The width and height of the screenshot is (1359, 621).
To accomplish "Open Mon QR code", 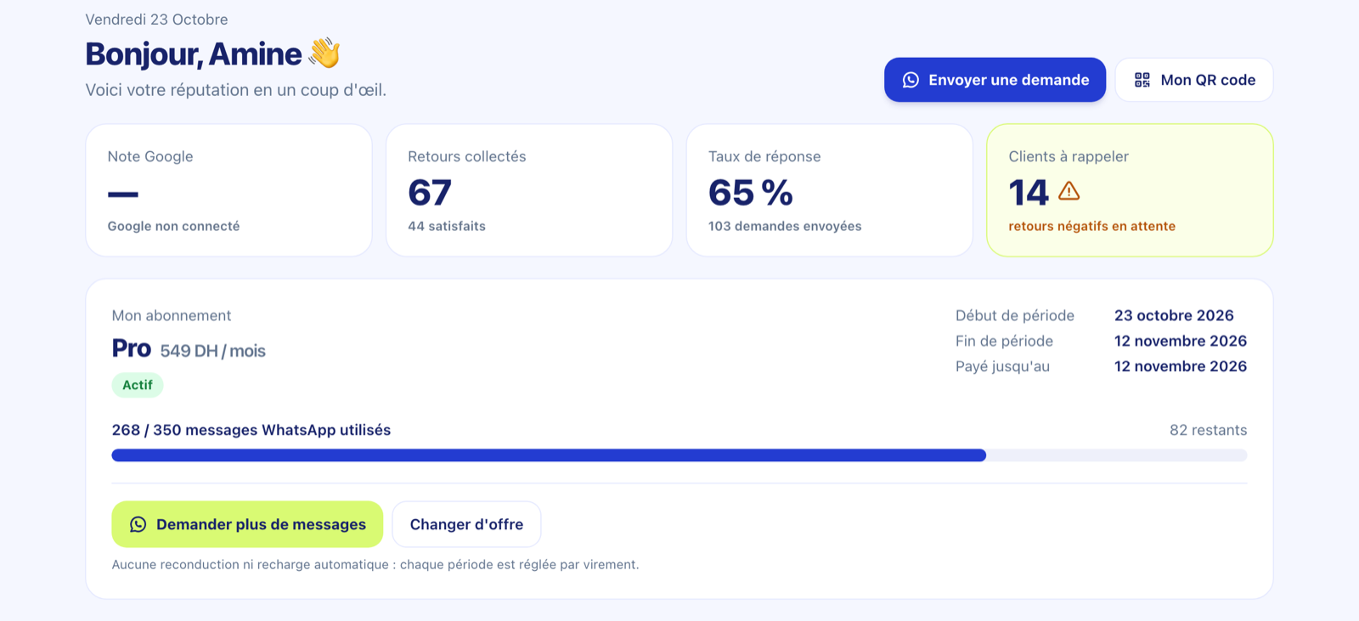I will (x=1194, y=80).
